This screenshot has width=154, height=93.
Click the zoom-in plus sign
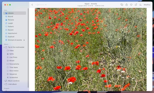[46, 5]
